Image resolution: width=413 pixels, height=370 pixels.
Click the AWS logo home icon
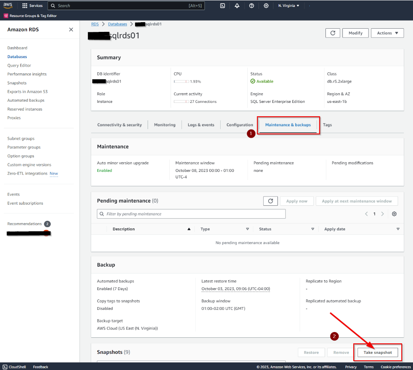8,6
